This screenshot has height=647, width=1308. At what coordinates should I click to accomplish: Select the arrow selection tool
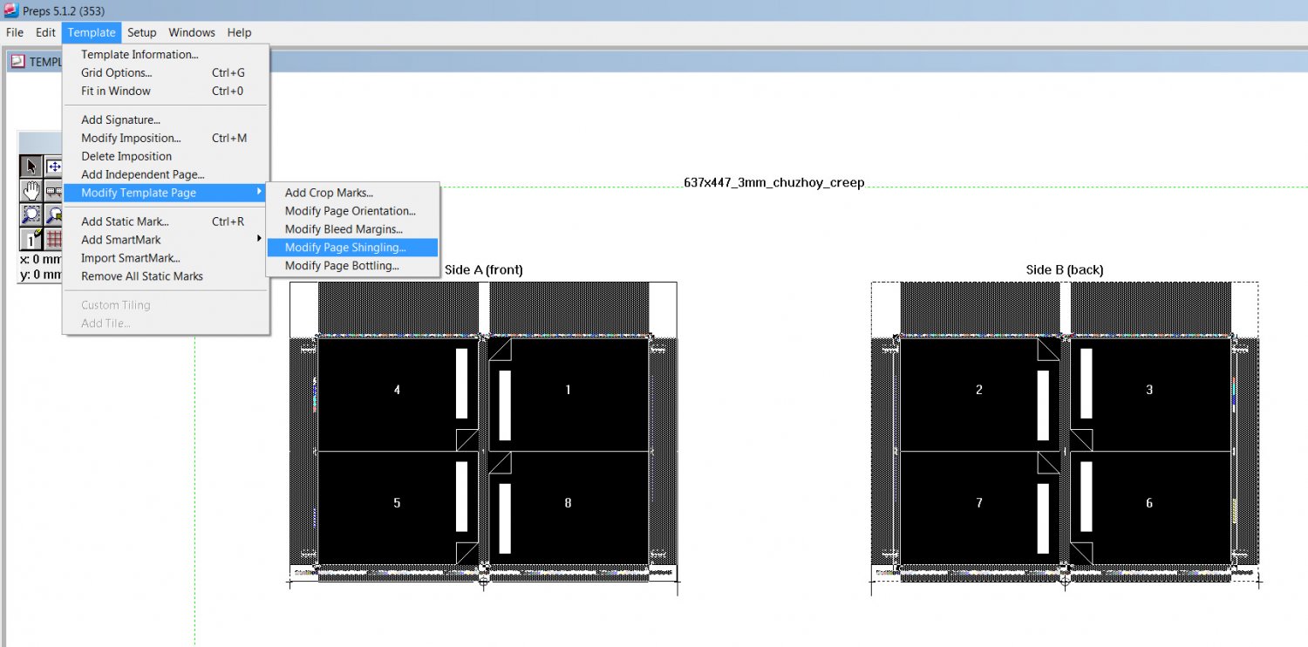[31, 167]
